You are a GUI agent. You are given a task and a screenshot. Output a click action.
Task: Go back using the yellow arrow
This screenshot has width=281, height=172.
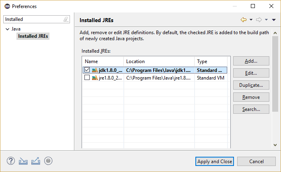point(244,20)
